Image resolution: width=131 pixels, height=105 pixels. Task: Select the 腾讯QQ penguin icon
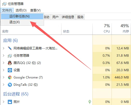coord(10,63)
